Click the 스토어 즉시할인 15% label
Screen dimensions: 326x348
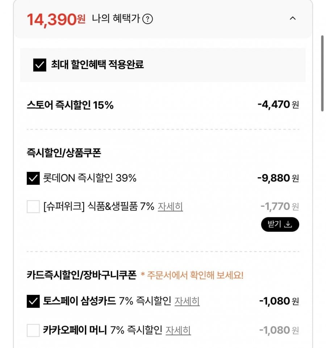pyautogui.click(x=70, y=105)
